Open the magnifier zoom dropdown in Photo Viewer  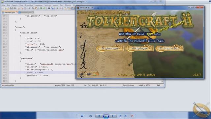click(x=82, y=116)
